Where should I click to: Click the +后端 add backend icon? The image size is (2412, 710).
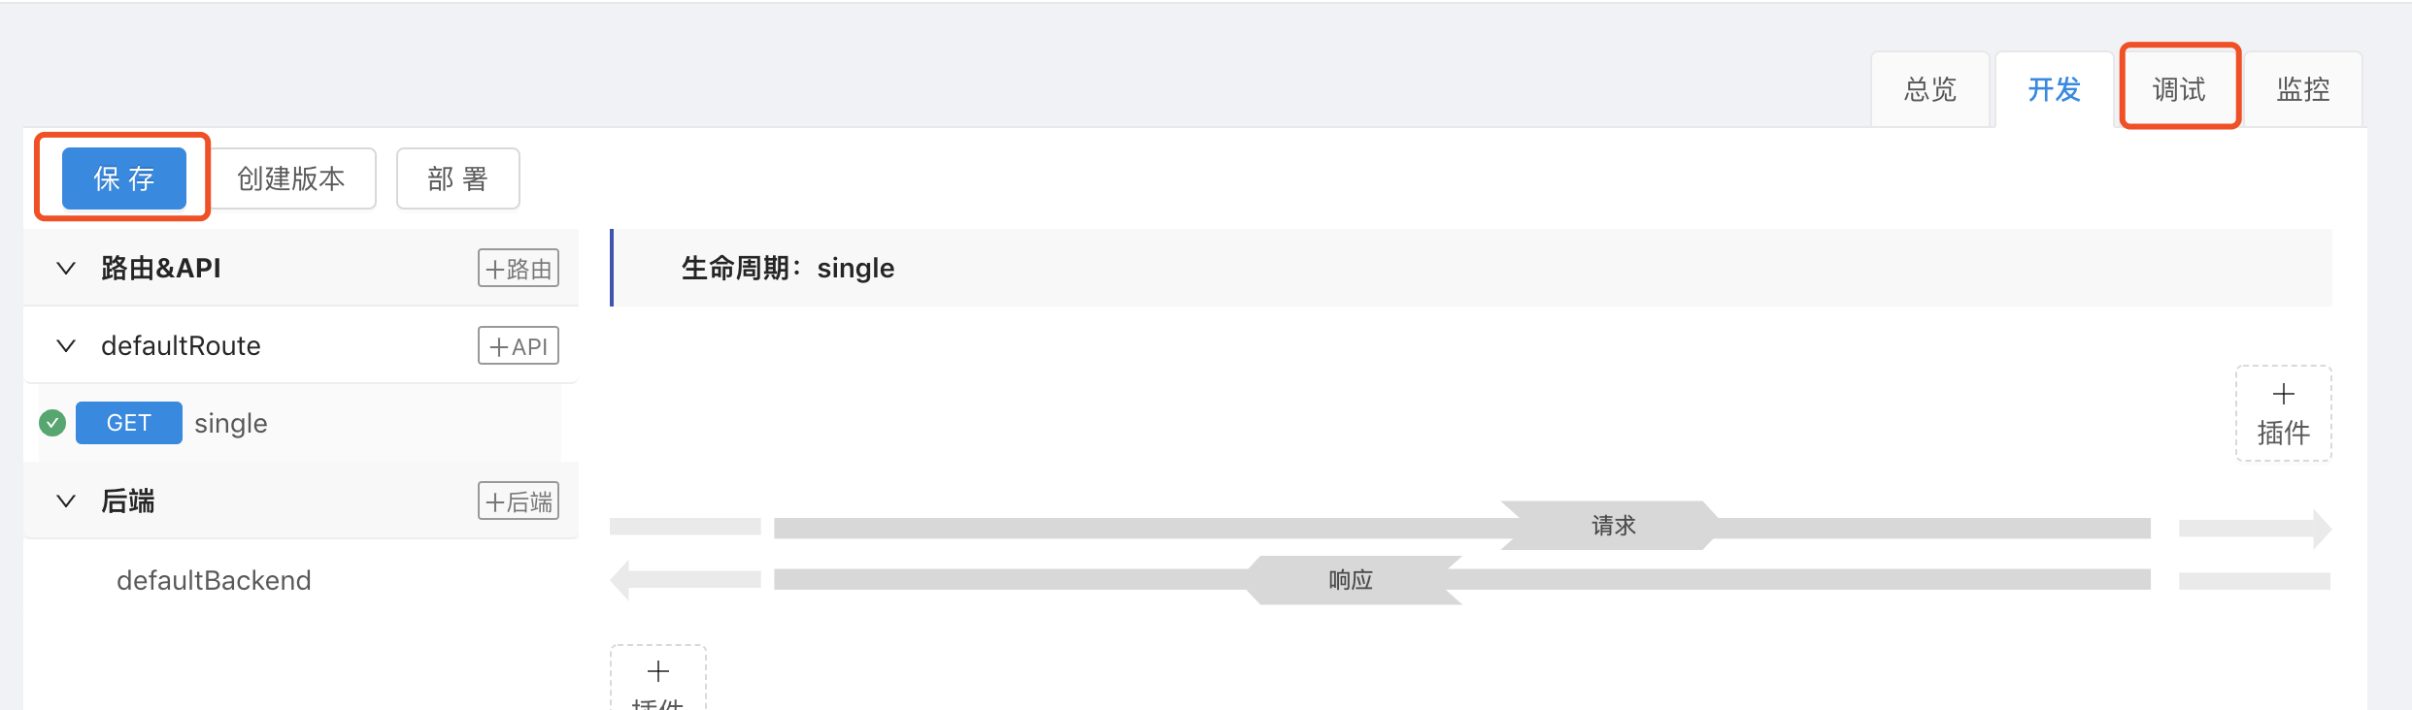519,501
